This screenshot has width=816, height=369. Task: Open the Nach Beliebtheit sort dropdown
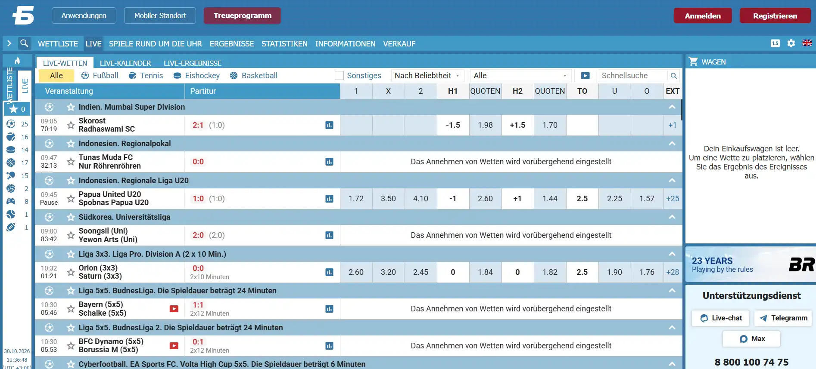pyautogui.click(x=427, y=76)
